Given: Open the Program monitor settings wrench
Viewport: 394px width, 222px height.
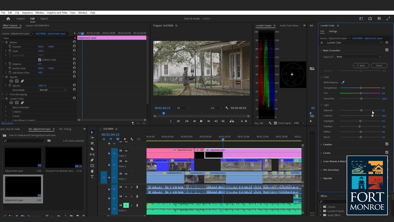Looking at the screenshot, I should point(227,108).
